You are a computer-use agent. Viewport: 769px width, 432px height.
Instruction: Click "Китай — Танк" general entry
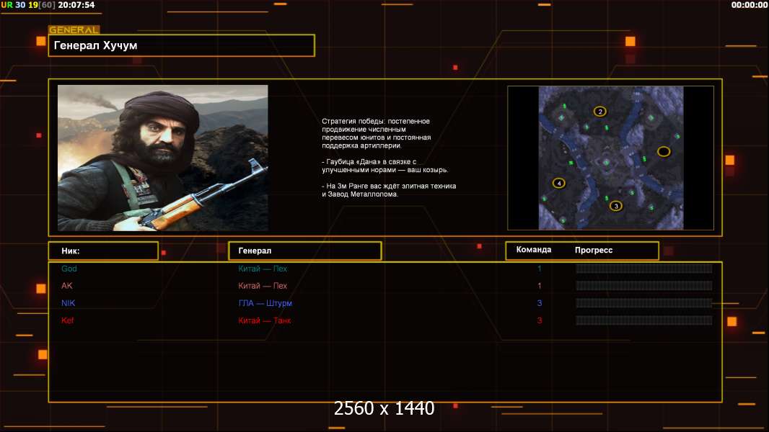[264, 320]
